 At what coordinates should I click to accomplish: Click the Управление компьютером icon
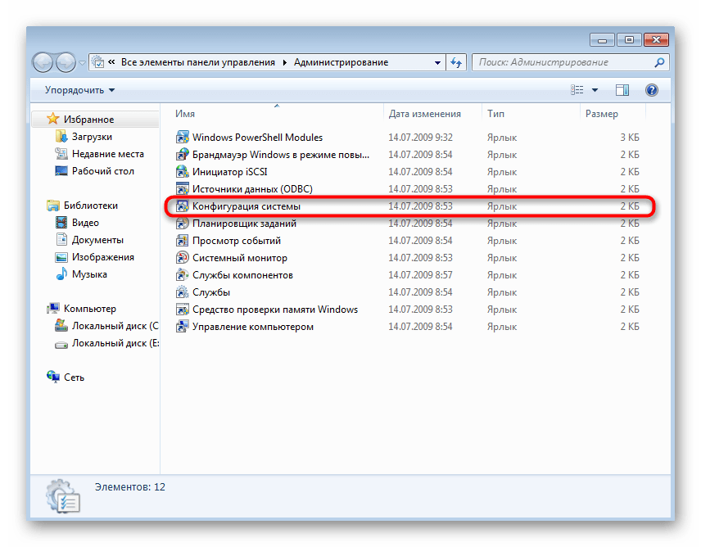pos(183,327)
